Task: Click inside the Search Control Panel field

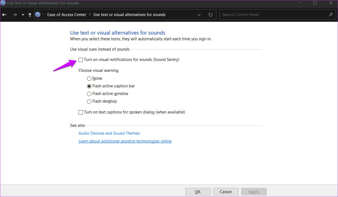Action: [x=274, y=15]
